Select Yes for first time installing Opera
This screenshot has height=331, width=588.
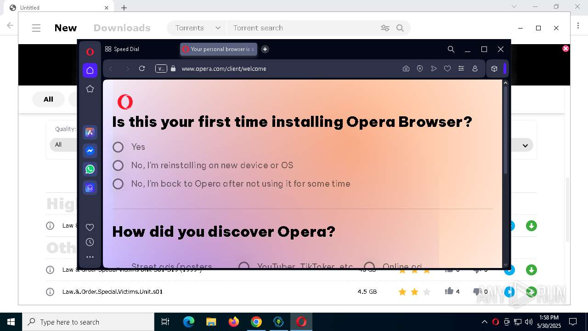pyautogui.click(x=118, y=147)
